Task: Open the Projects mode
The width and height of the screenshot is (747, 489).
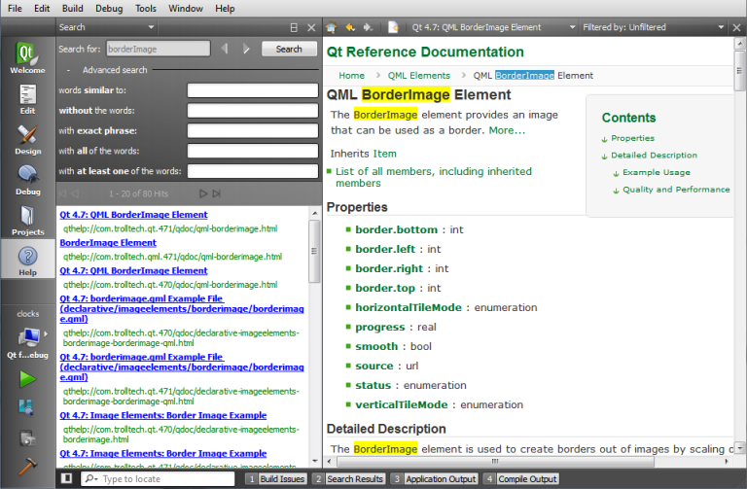Action: click(27, 220)
